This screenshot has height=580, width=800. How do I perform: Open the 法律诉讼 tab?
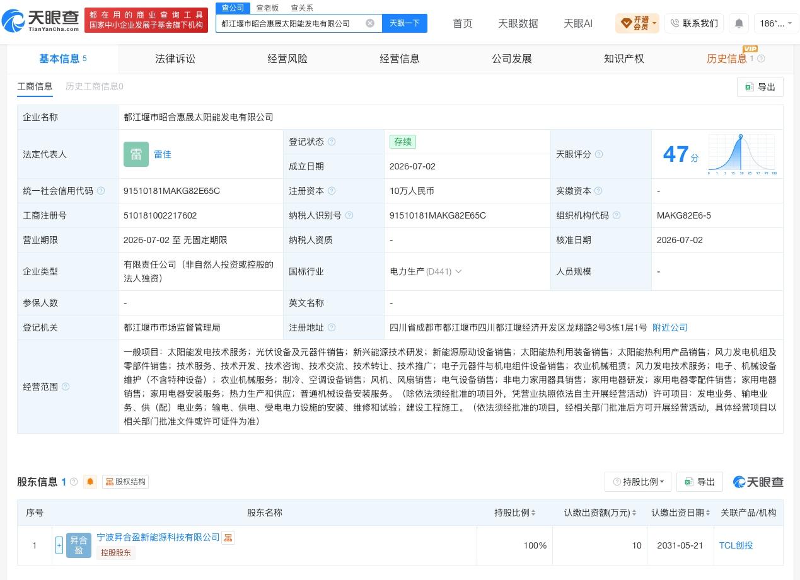point(175,59)
